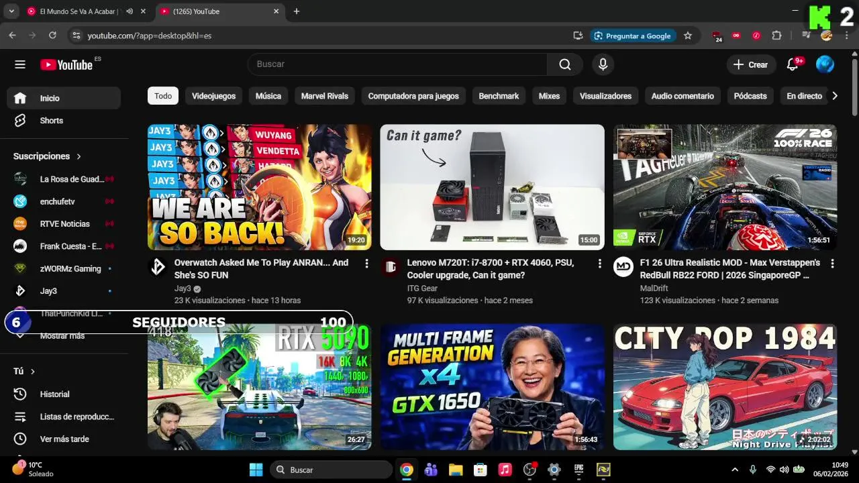859x483 pixels.
Task: Click Preguntar a Google button
Action: point(632,36)
